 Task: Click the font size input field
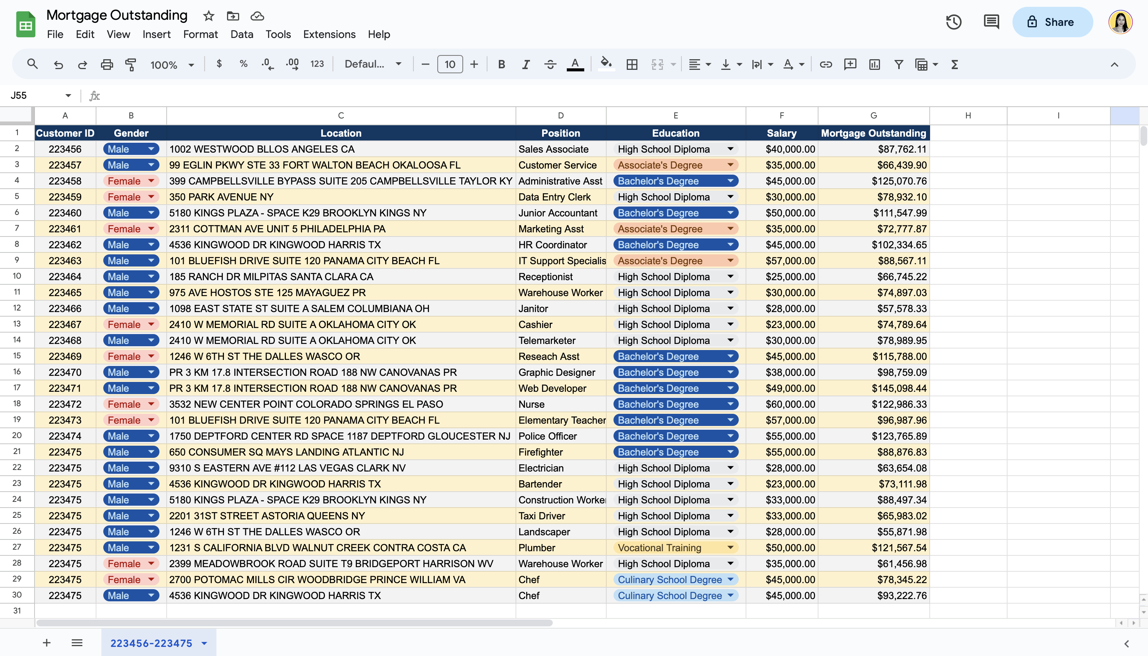(449, 65)
